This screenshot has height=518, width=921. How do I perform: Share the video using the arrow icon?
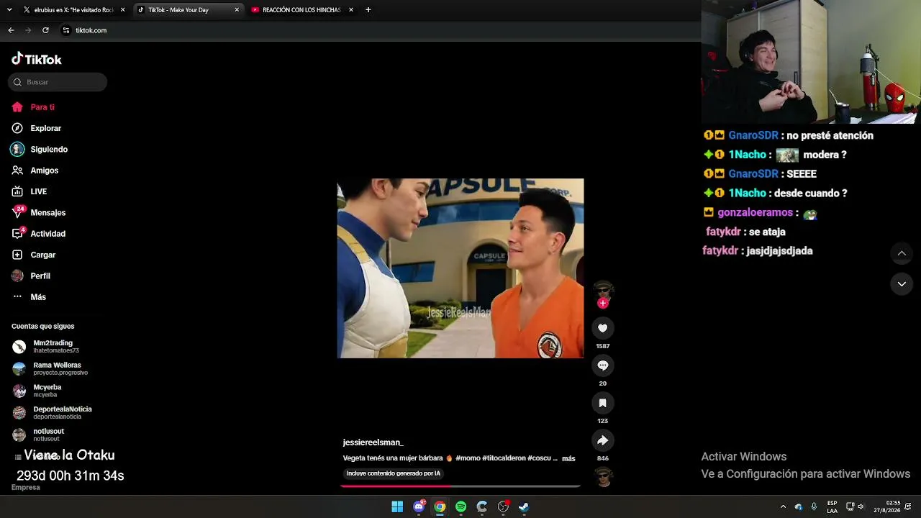[603, 440]
